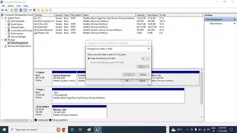Image resolution: width=237 pixels, height=133 pixels.
Task: Click the Performance gauge icon in the tree
Action: tap(9, 34)
